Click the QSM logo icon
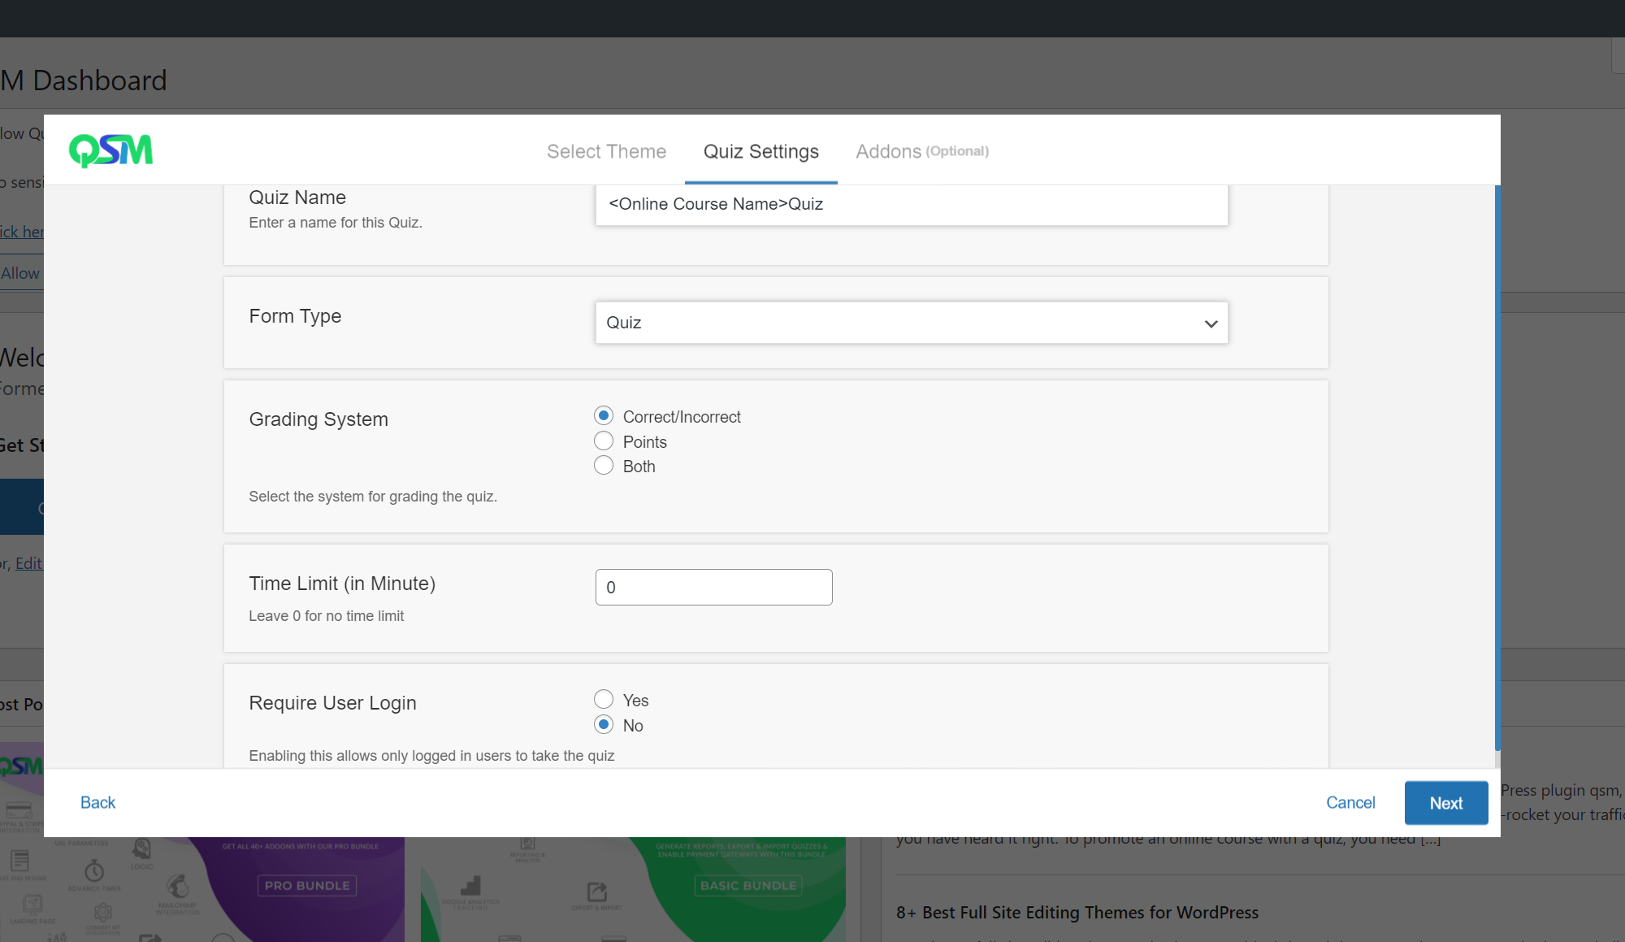The image size is (1625, 942). pos(111,148)
